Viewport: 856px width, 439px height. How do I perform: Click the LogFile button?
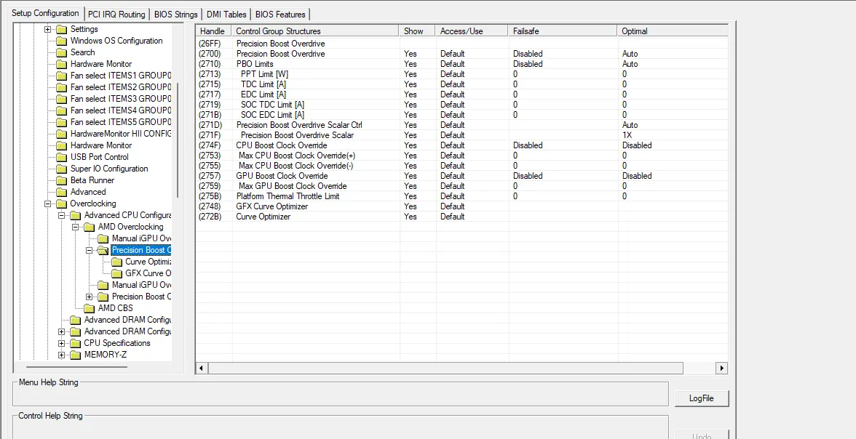pos(702,398)
